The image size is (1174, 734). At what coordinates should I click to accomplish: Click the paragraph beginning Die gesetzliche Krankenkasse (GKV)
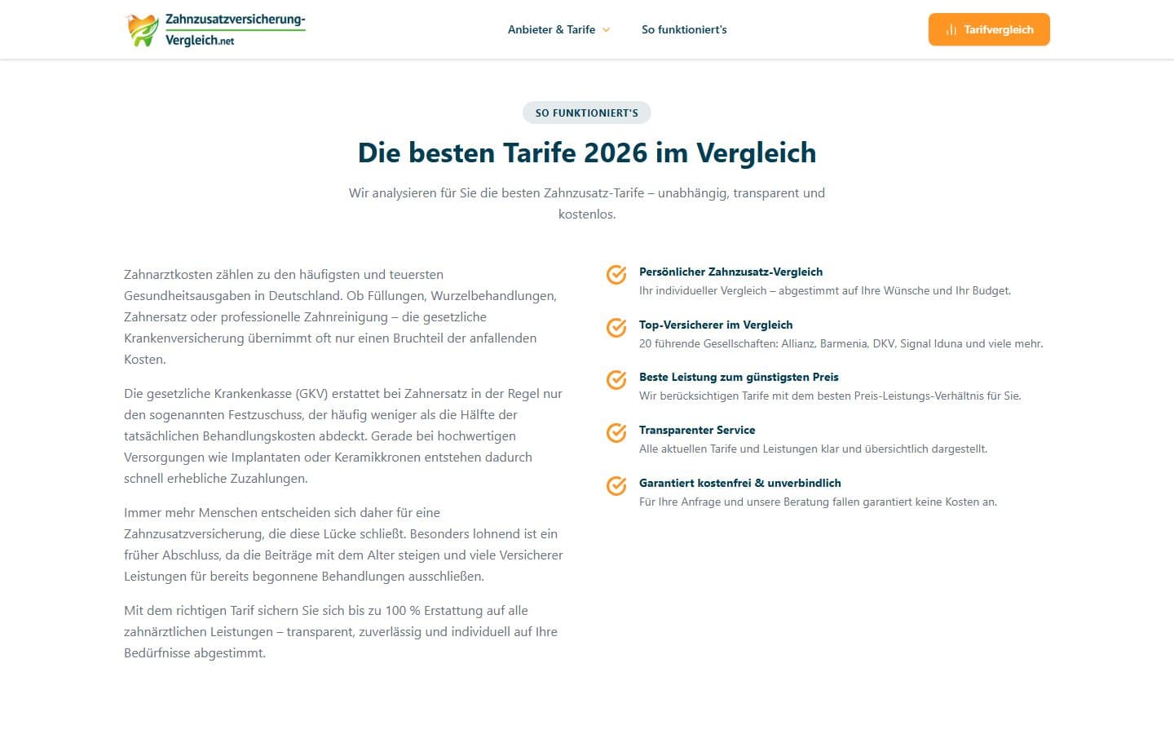(x=343, y=436)
